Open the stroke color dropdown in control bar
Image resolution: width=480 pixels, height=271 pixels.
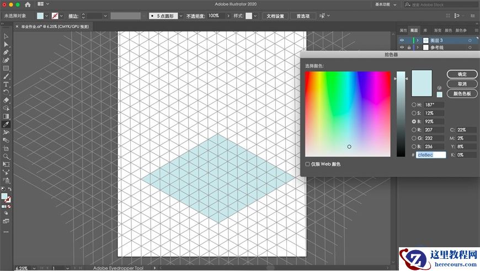click(x=61, y=16)
